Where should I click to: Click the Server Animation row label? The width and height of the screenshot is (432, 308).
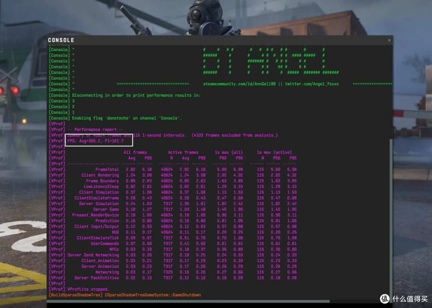100,266
